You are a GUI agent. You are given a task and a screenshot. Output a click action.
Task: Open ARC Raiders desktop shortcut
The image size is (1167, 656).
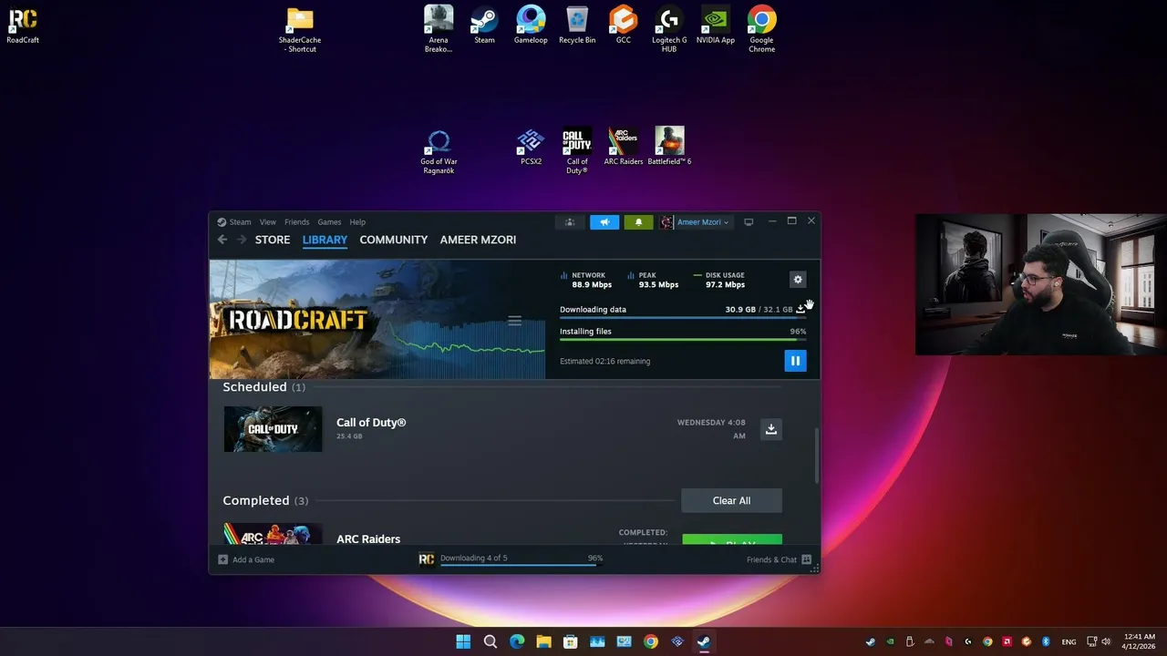624,147
